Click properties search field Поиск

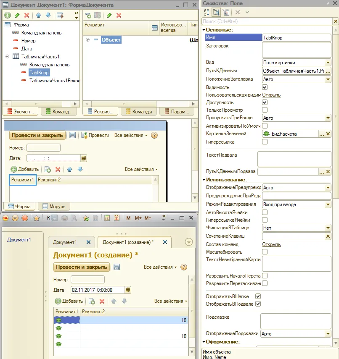[267, 21]
